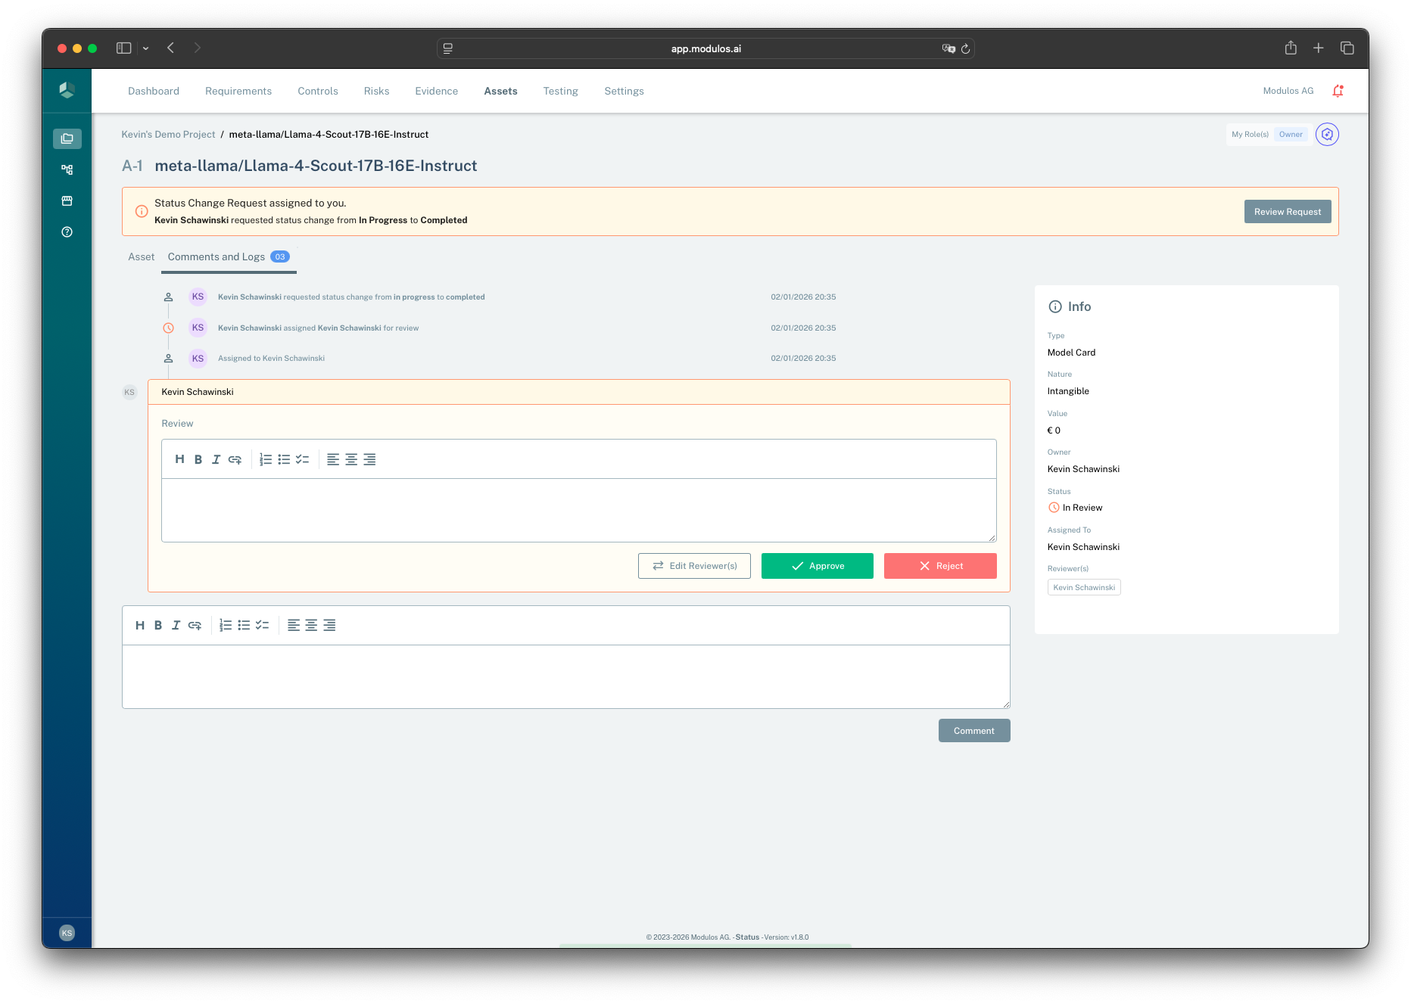Open Edit Reviewer(s) dialog
Viewport: 1411px width, 1004px height.
694,565
